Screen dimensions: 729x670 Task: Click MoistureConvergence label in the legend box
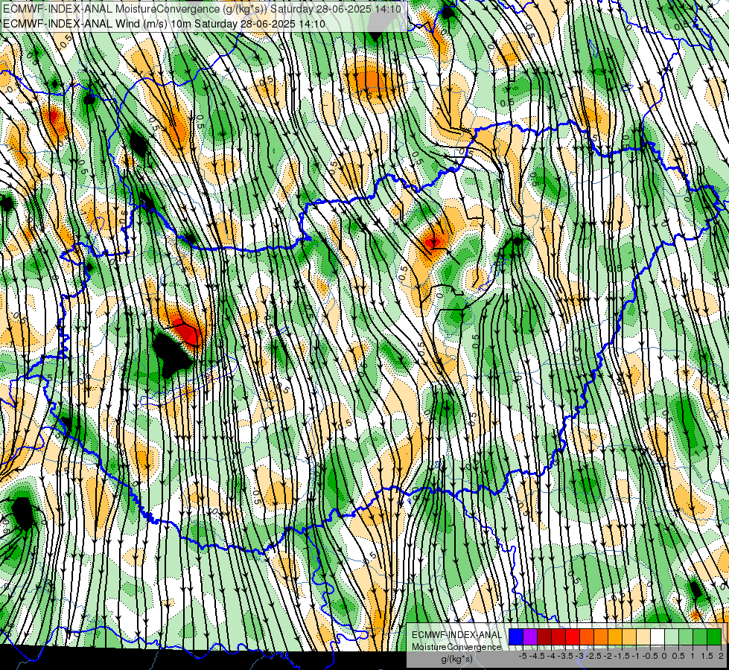coord(457,647)
